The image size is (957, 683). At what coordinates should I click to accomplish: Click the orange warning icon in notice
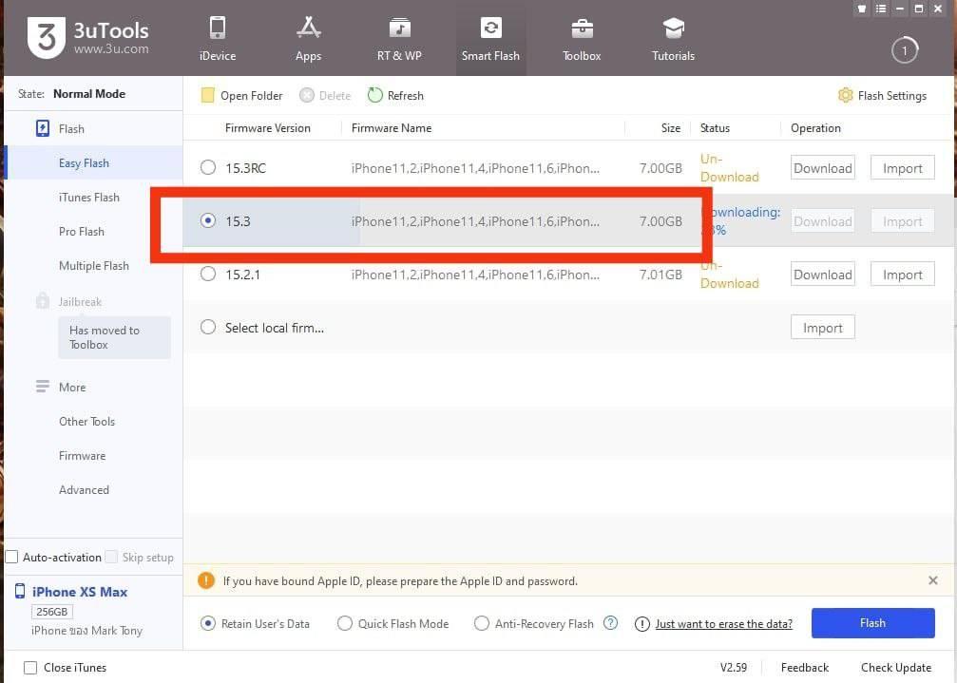[x=206, y=580]
